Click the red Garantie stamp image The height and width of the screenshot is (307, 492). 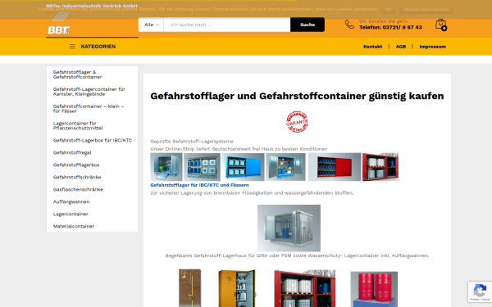(x=297, y=121)
